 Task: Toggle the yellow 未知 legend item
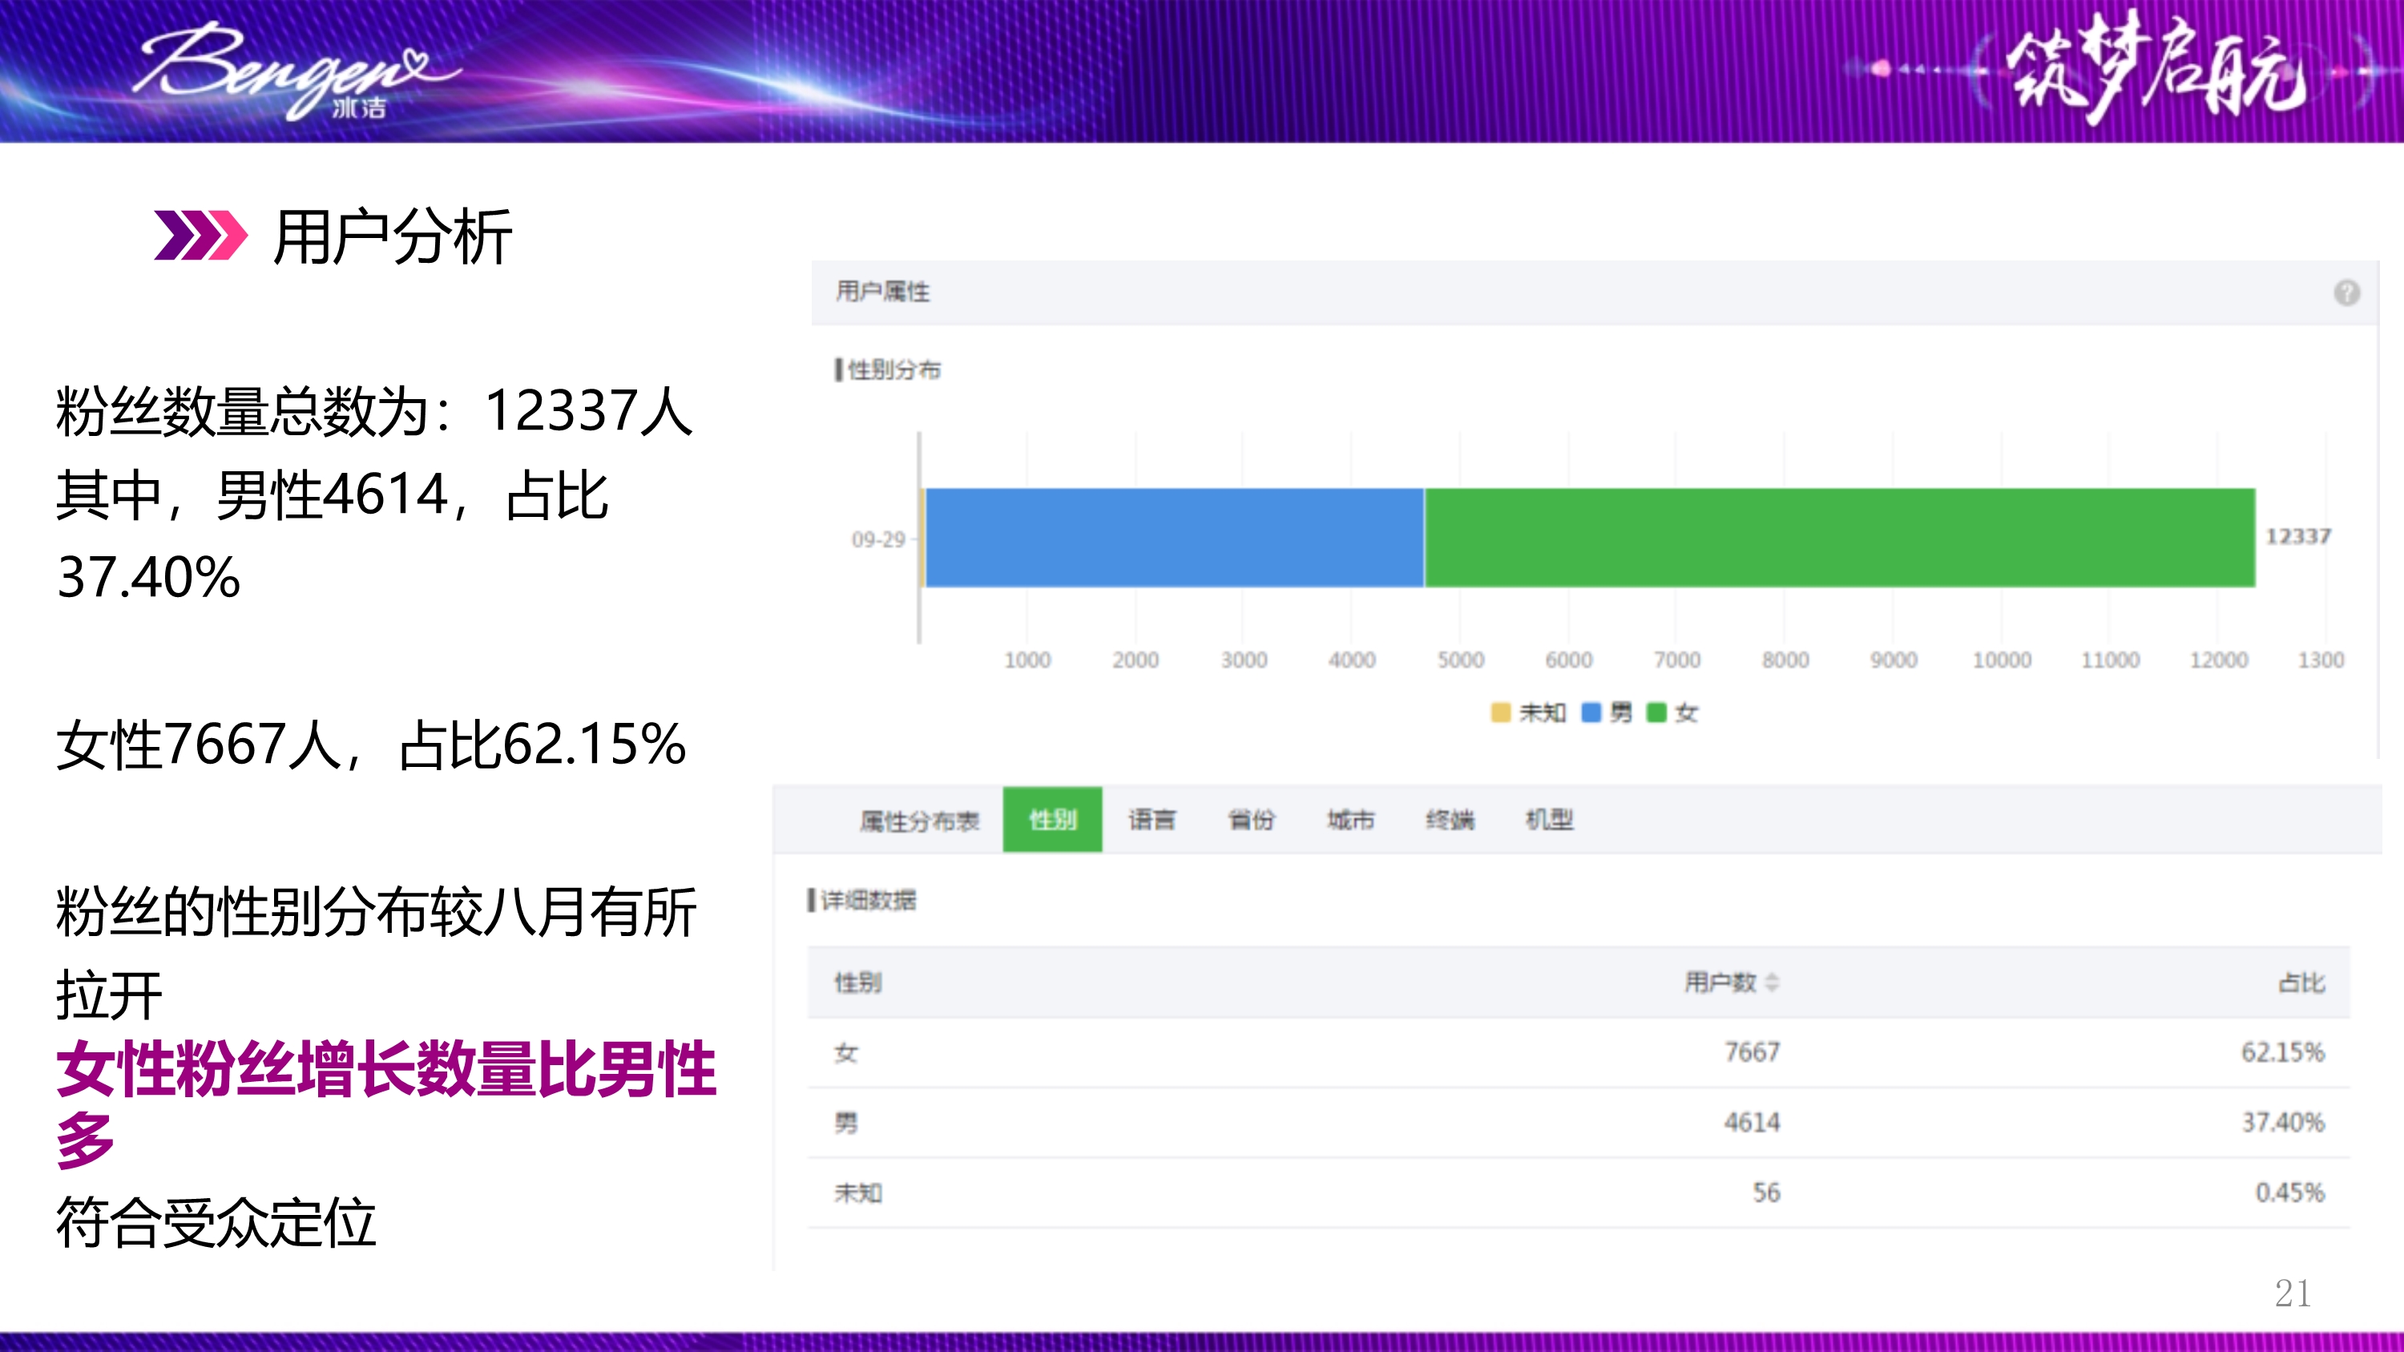point(1527,712)
